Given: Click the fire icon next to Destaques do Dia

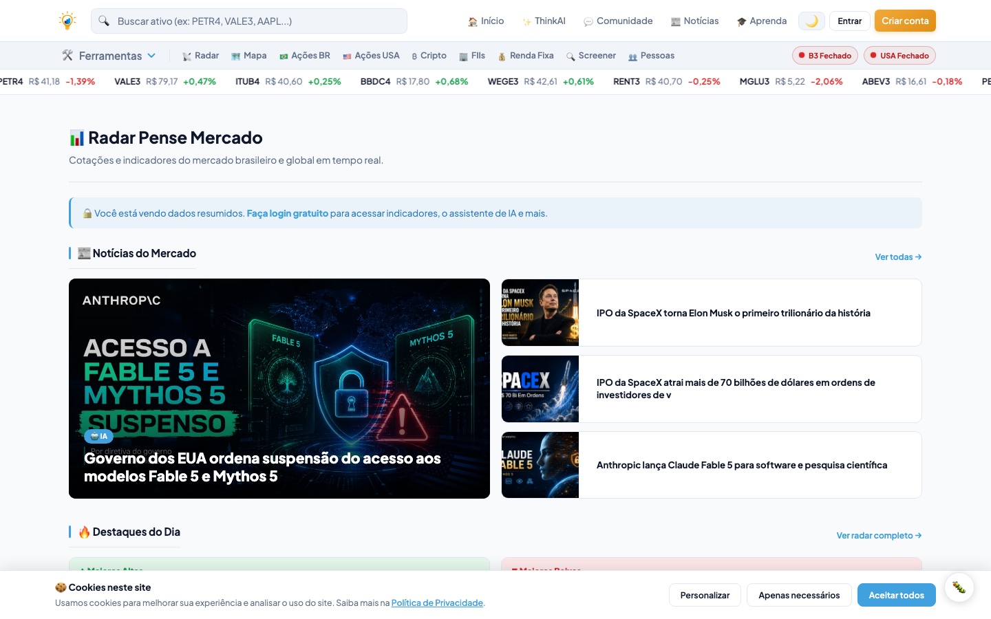Looking at the screenshot, I should point(84,532).
